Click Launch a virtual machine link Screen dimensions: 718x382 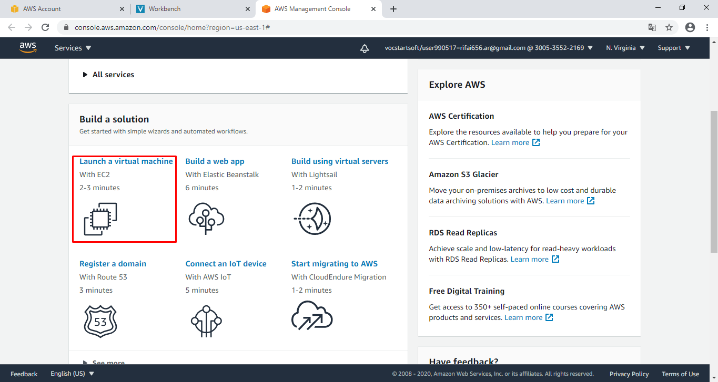(126, 161)
